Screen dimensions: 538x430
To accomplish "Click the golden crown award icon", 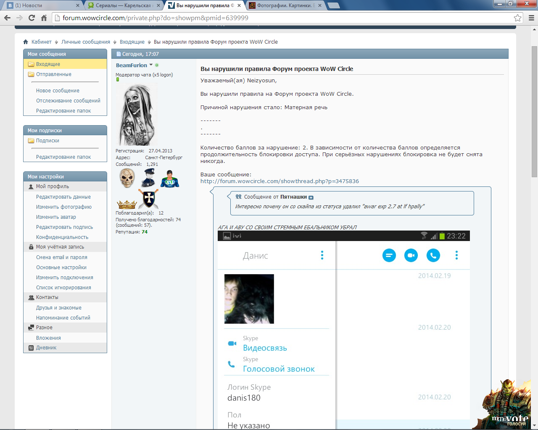I will (x=127, y=205).
